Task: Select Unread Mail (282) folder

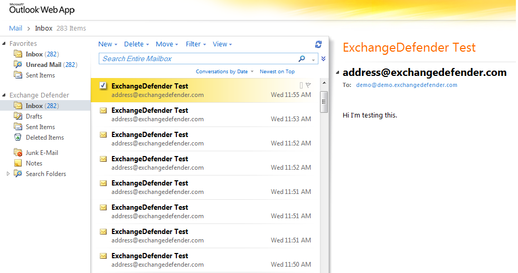Action: [x=52, y=65]
